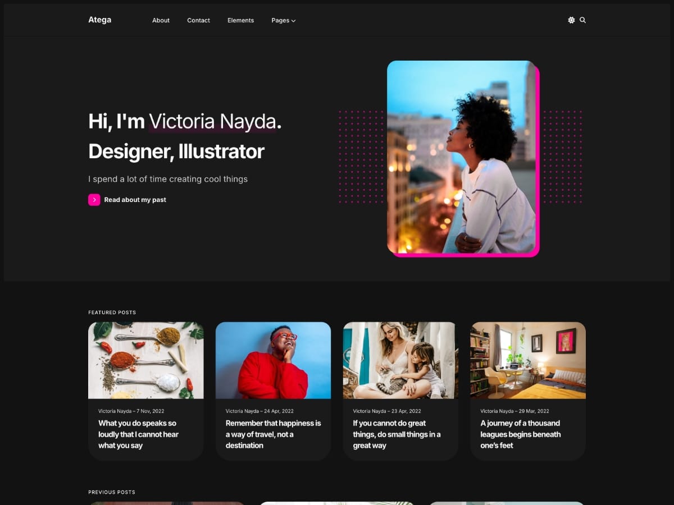Open 'A journey of a thousand leagues' post

[x=520, y=434]
